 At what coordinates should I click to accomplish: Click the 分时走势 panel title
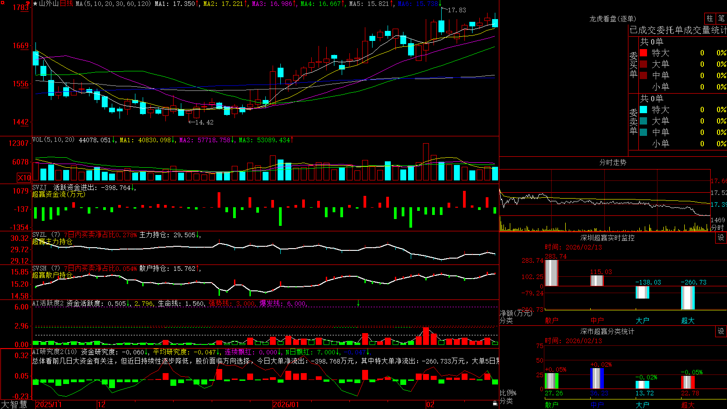(613, 162)
